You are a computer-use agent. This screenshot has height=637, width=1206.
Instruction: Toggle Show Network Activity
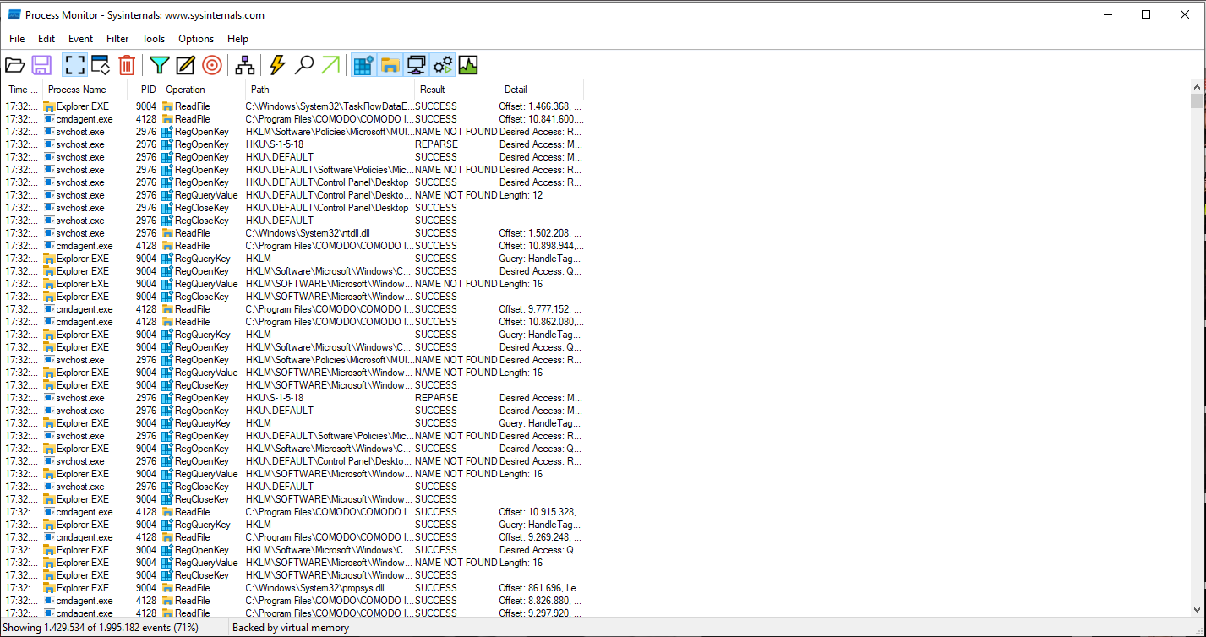tap(416, 65)
